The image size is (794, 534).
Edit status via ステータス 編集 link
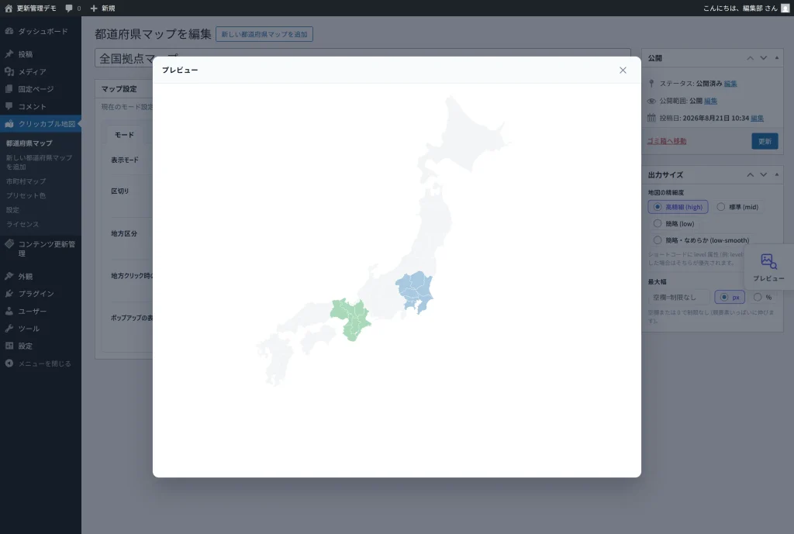tap(730, 84)
